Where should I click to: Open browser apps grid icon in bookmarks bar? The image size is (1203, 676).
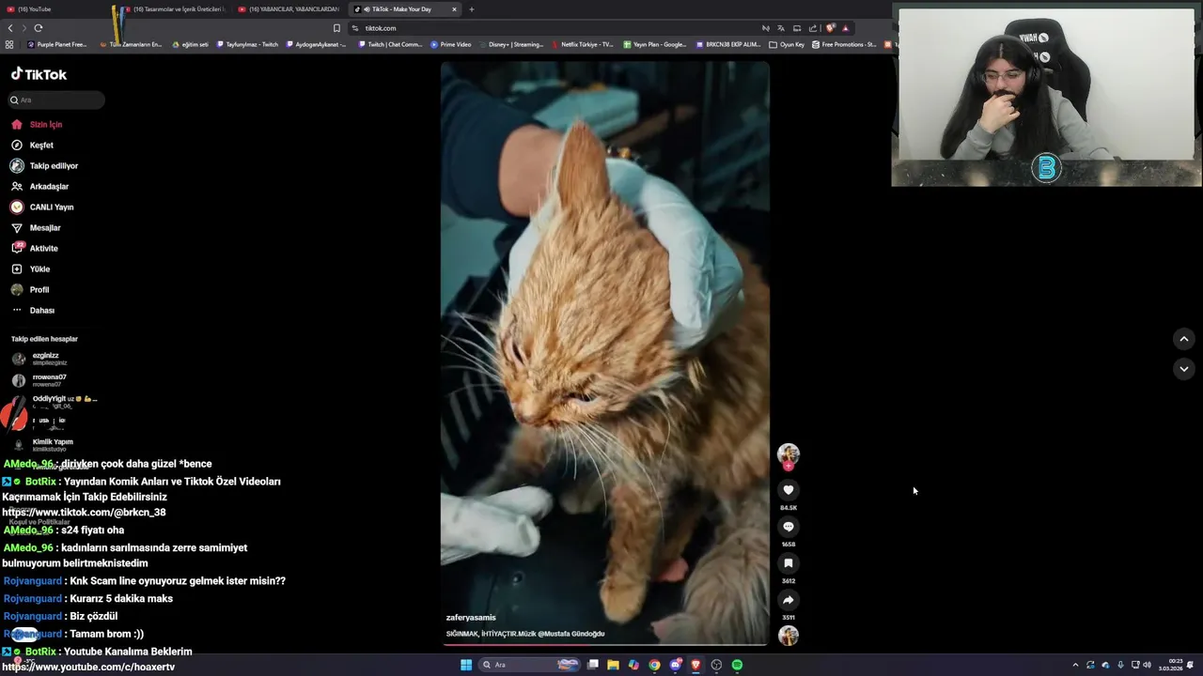[x=9, y=44]
